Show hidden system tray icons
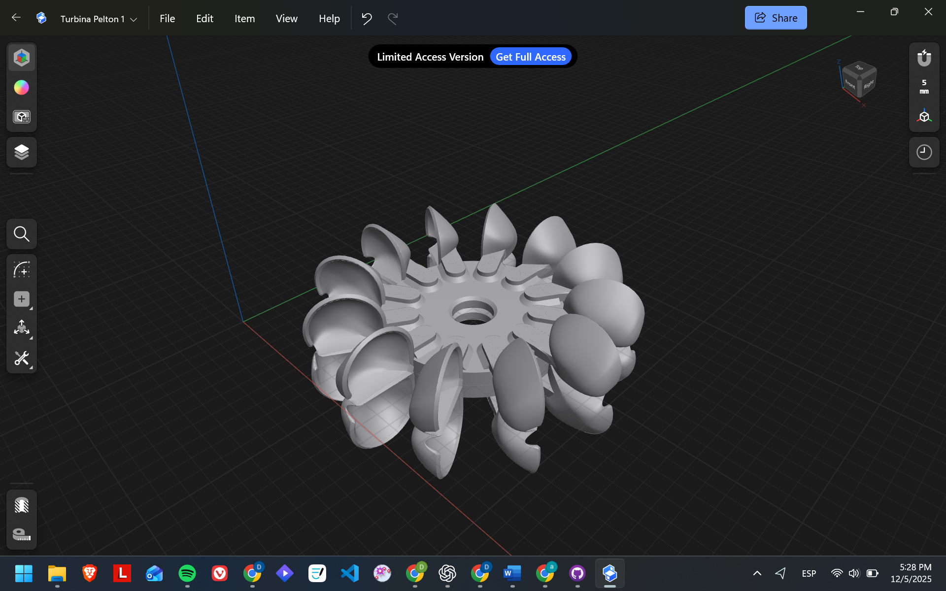Image resolution: width=946 pixels, height=591 pixels. [757, 573]
